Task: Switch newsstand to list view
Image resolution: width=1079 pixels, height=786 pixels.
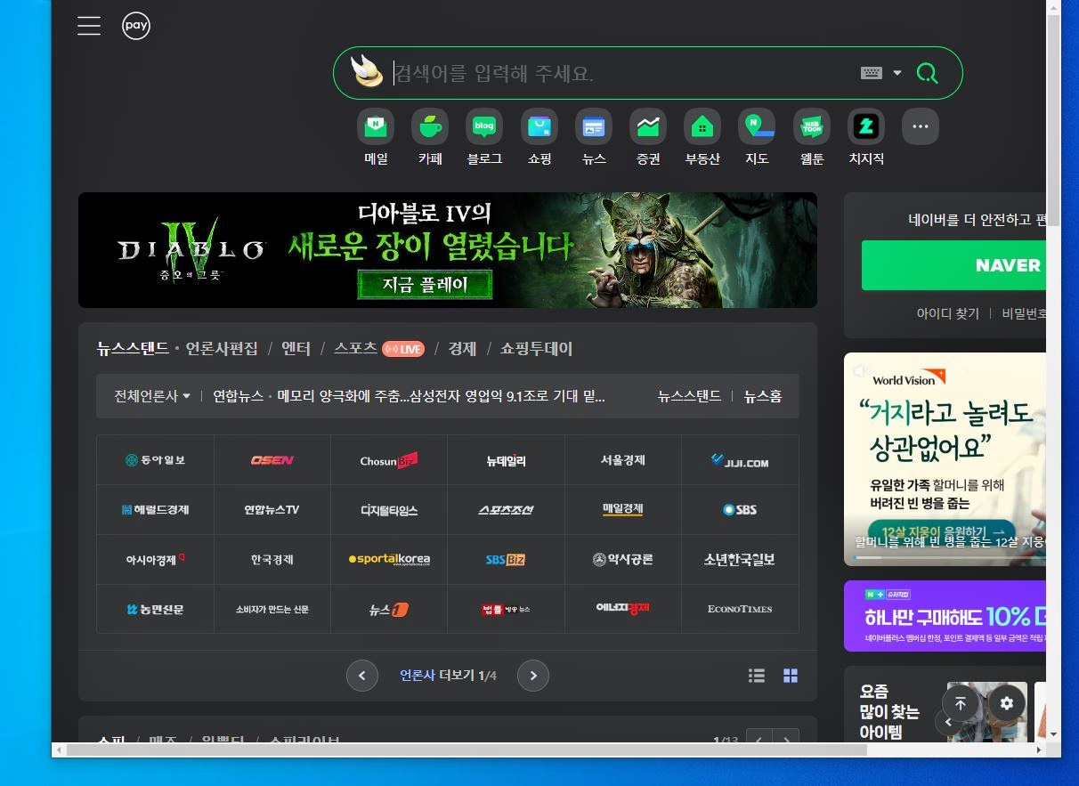Action: 757,676
